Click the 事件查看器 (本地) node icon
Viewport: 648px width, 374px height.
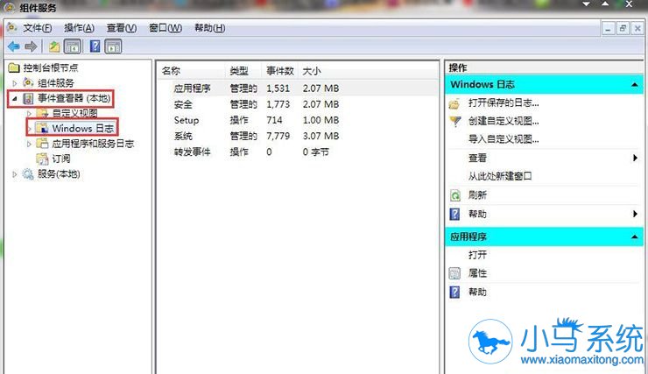click(x=28, y=98)
